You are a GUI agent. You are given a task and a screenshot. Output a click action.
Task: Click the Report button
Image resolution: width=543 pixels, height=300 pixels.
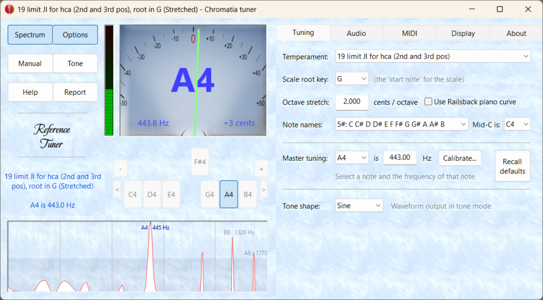pyautogui.click(x=75, y=92)
